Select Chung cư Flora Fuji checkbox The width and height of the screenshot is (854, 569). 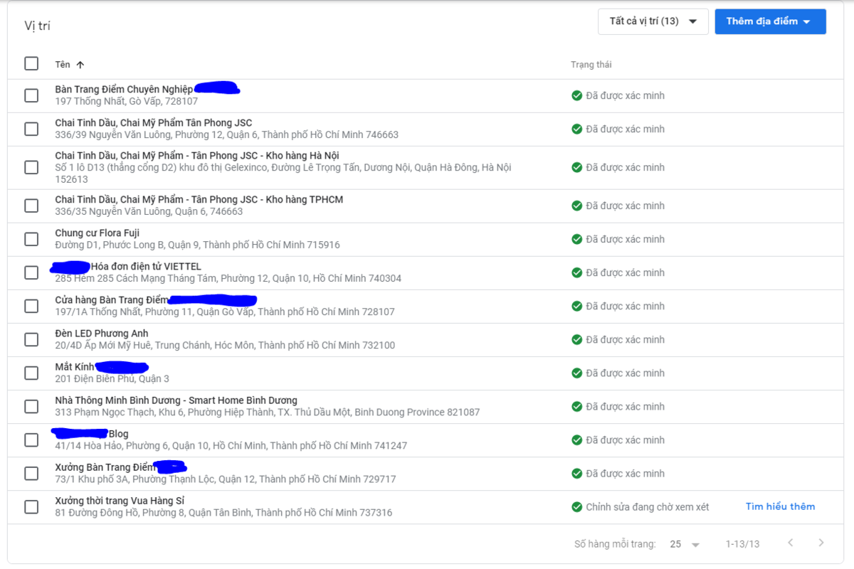31,239
